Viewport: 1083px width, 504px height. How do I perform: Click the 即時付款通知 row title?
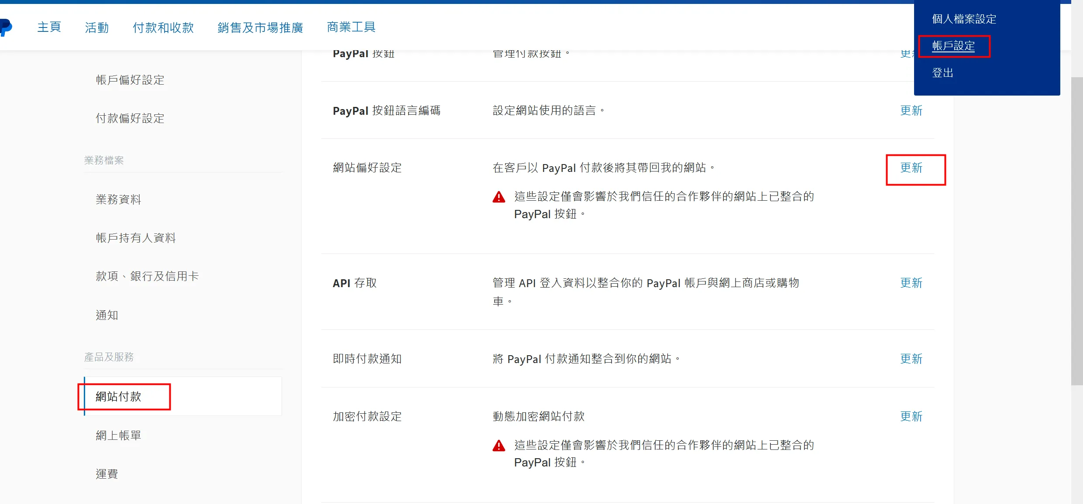coord(367,359)
